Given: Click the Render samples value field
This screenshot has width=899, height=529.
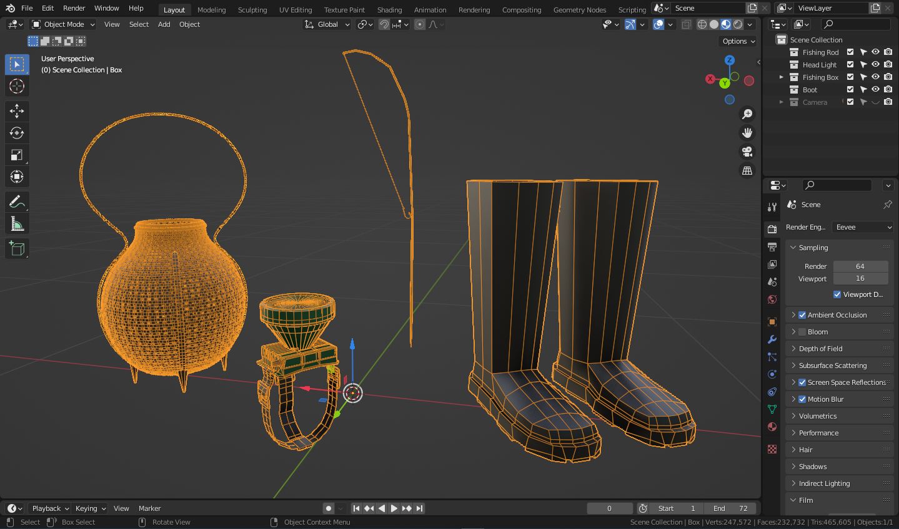Looking at the screenshot, I should [860, 266].
